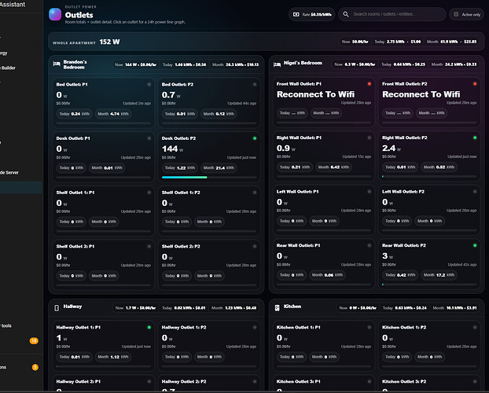Screen dimensions: 489x393
Task: Click Nigel's Bedroom Today 0.64 kWh chip
Action: [403, 64]
